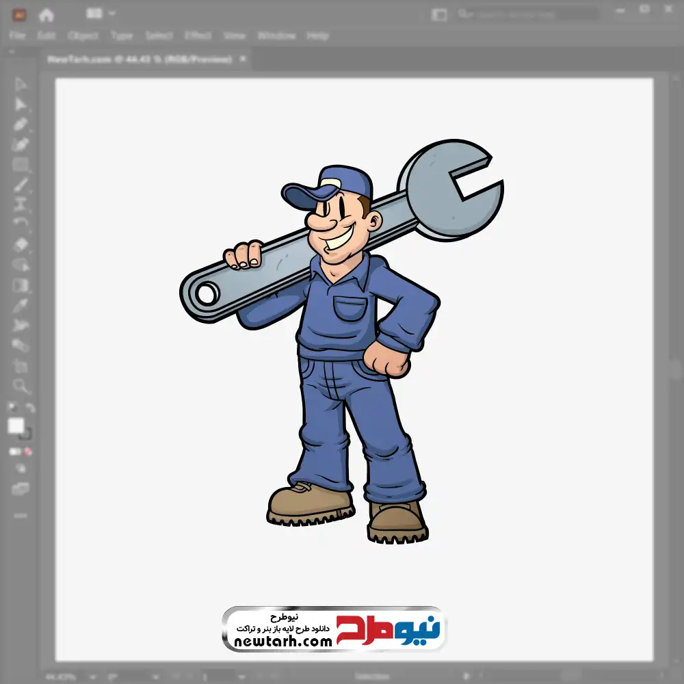Open the File menu
Screen dimensions: 684x684
[17, 36]
